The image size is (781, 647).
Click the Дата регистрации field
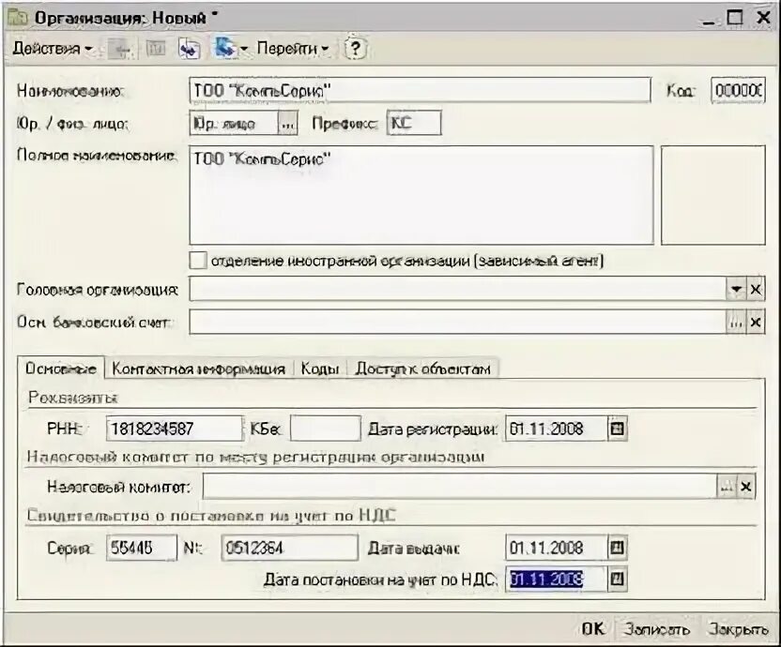click(x=557, y=429)
